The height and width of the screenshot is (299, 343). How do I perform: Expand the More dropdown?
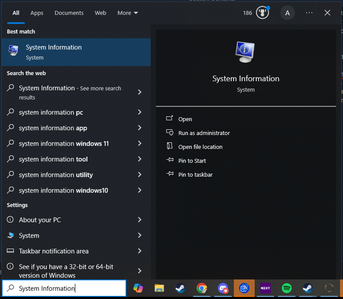coord(128,13)
